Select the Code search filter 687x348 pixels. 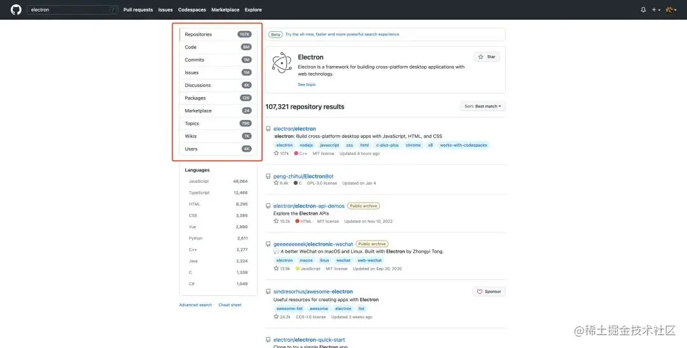(218, 47)
